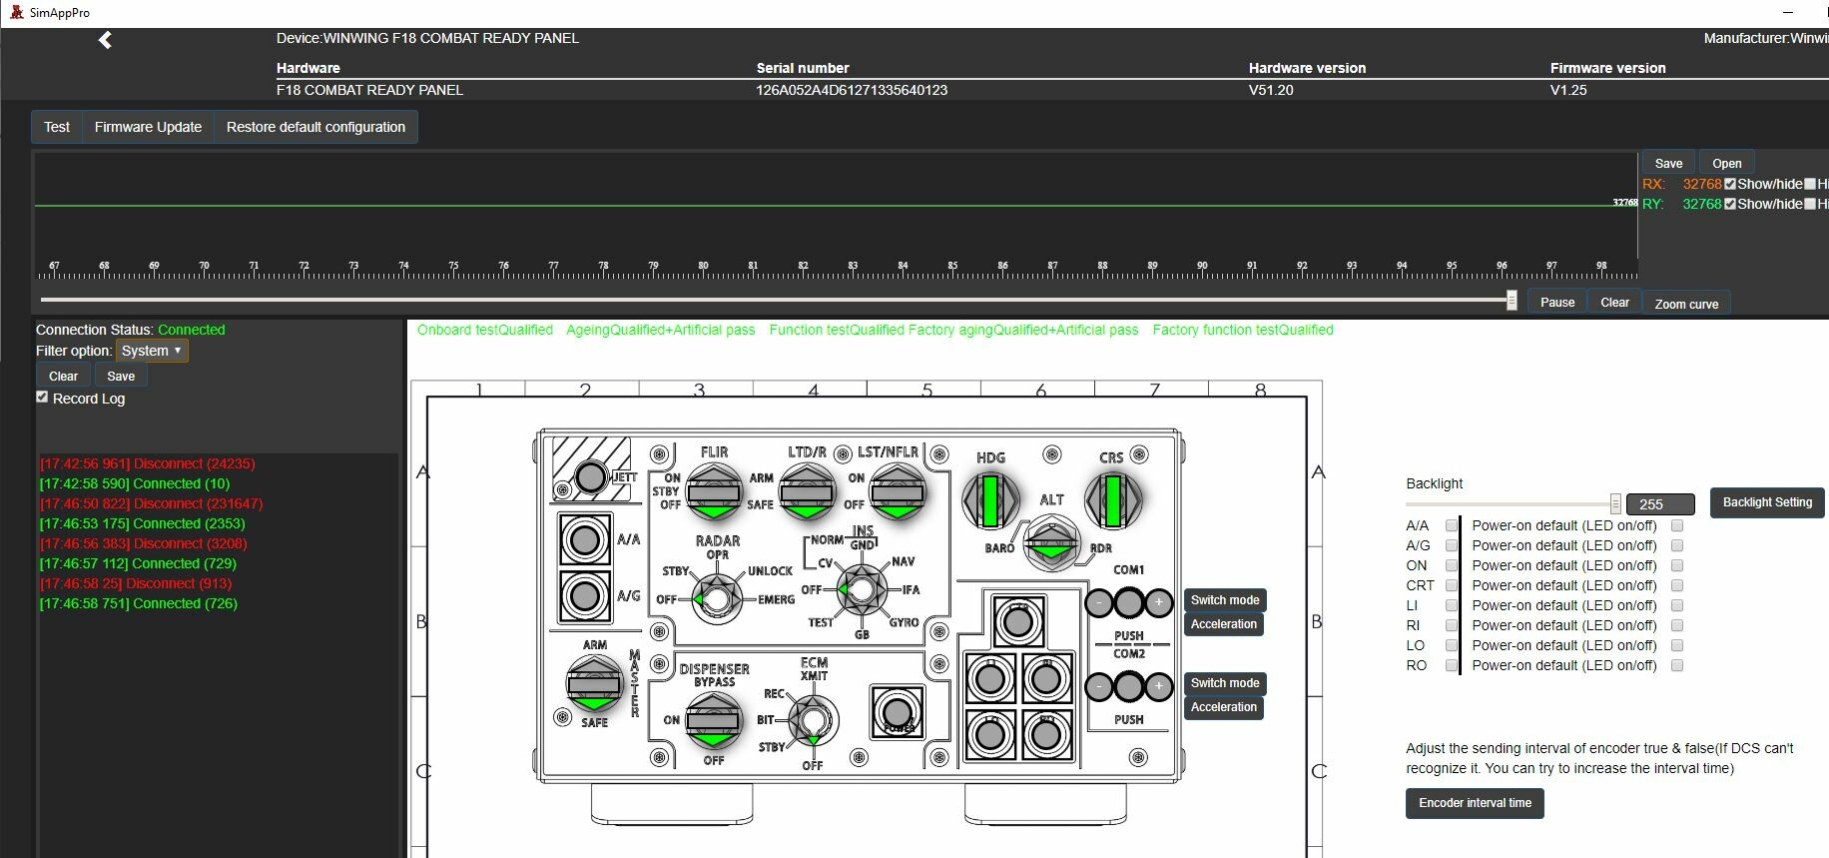Go back using the left arrow icon

pos(105,40)
